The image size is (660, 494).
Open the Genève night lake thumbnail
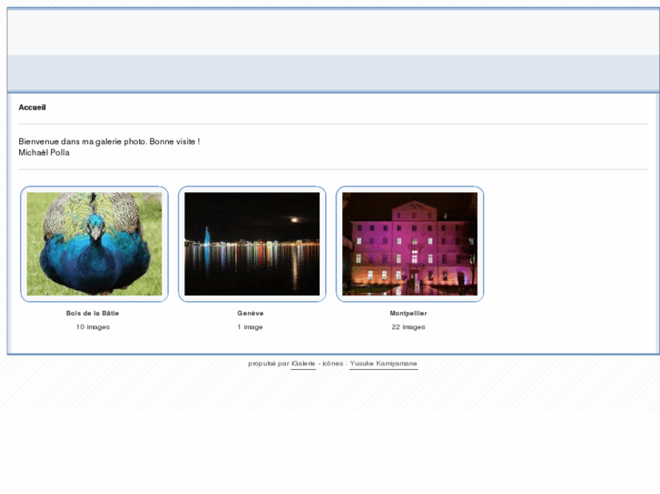tap(252, 244)
